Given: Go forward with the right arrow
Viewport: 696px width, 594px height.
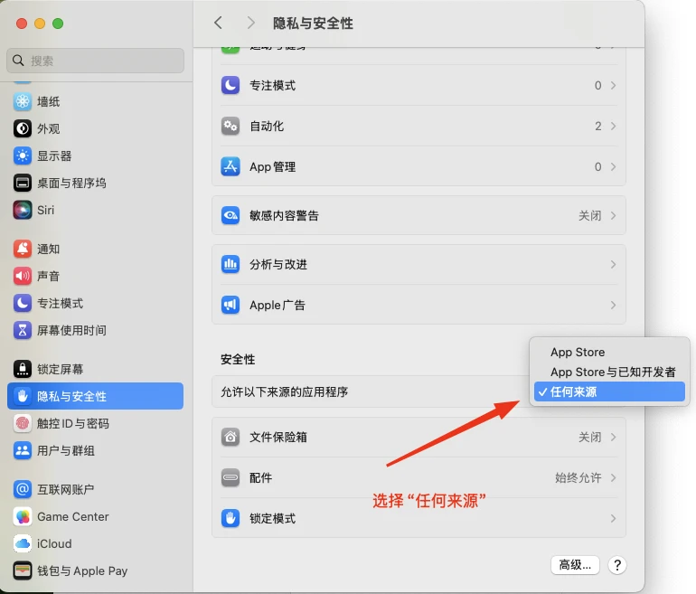Looking at the screenshot, I should (250, 23).
